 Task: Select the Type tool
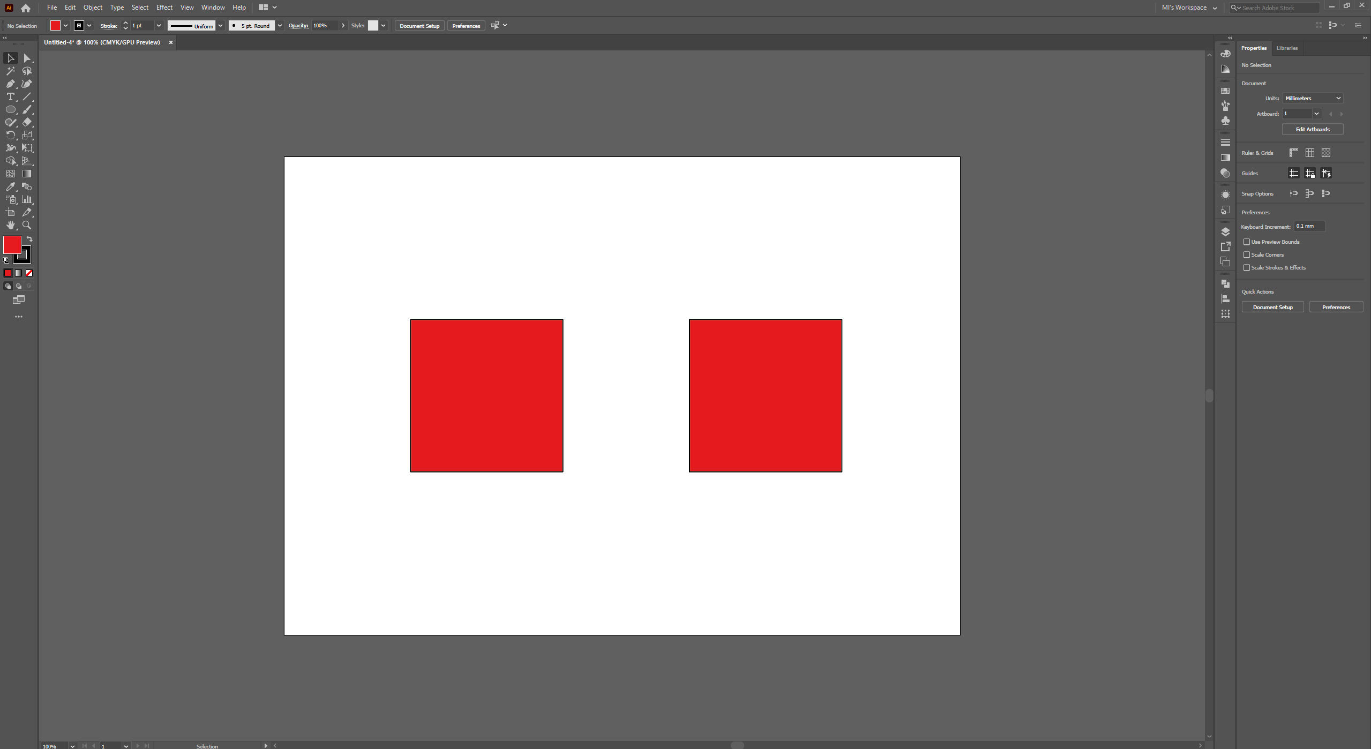click(x=10, y=96)
